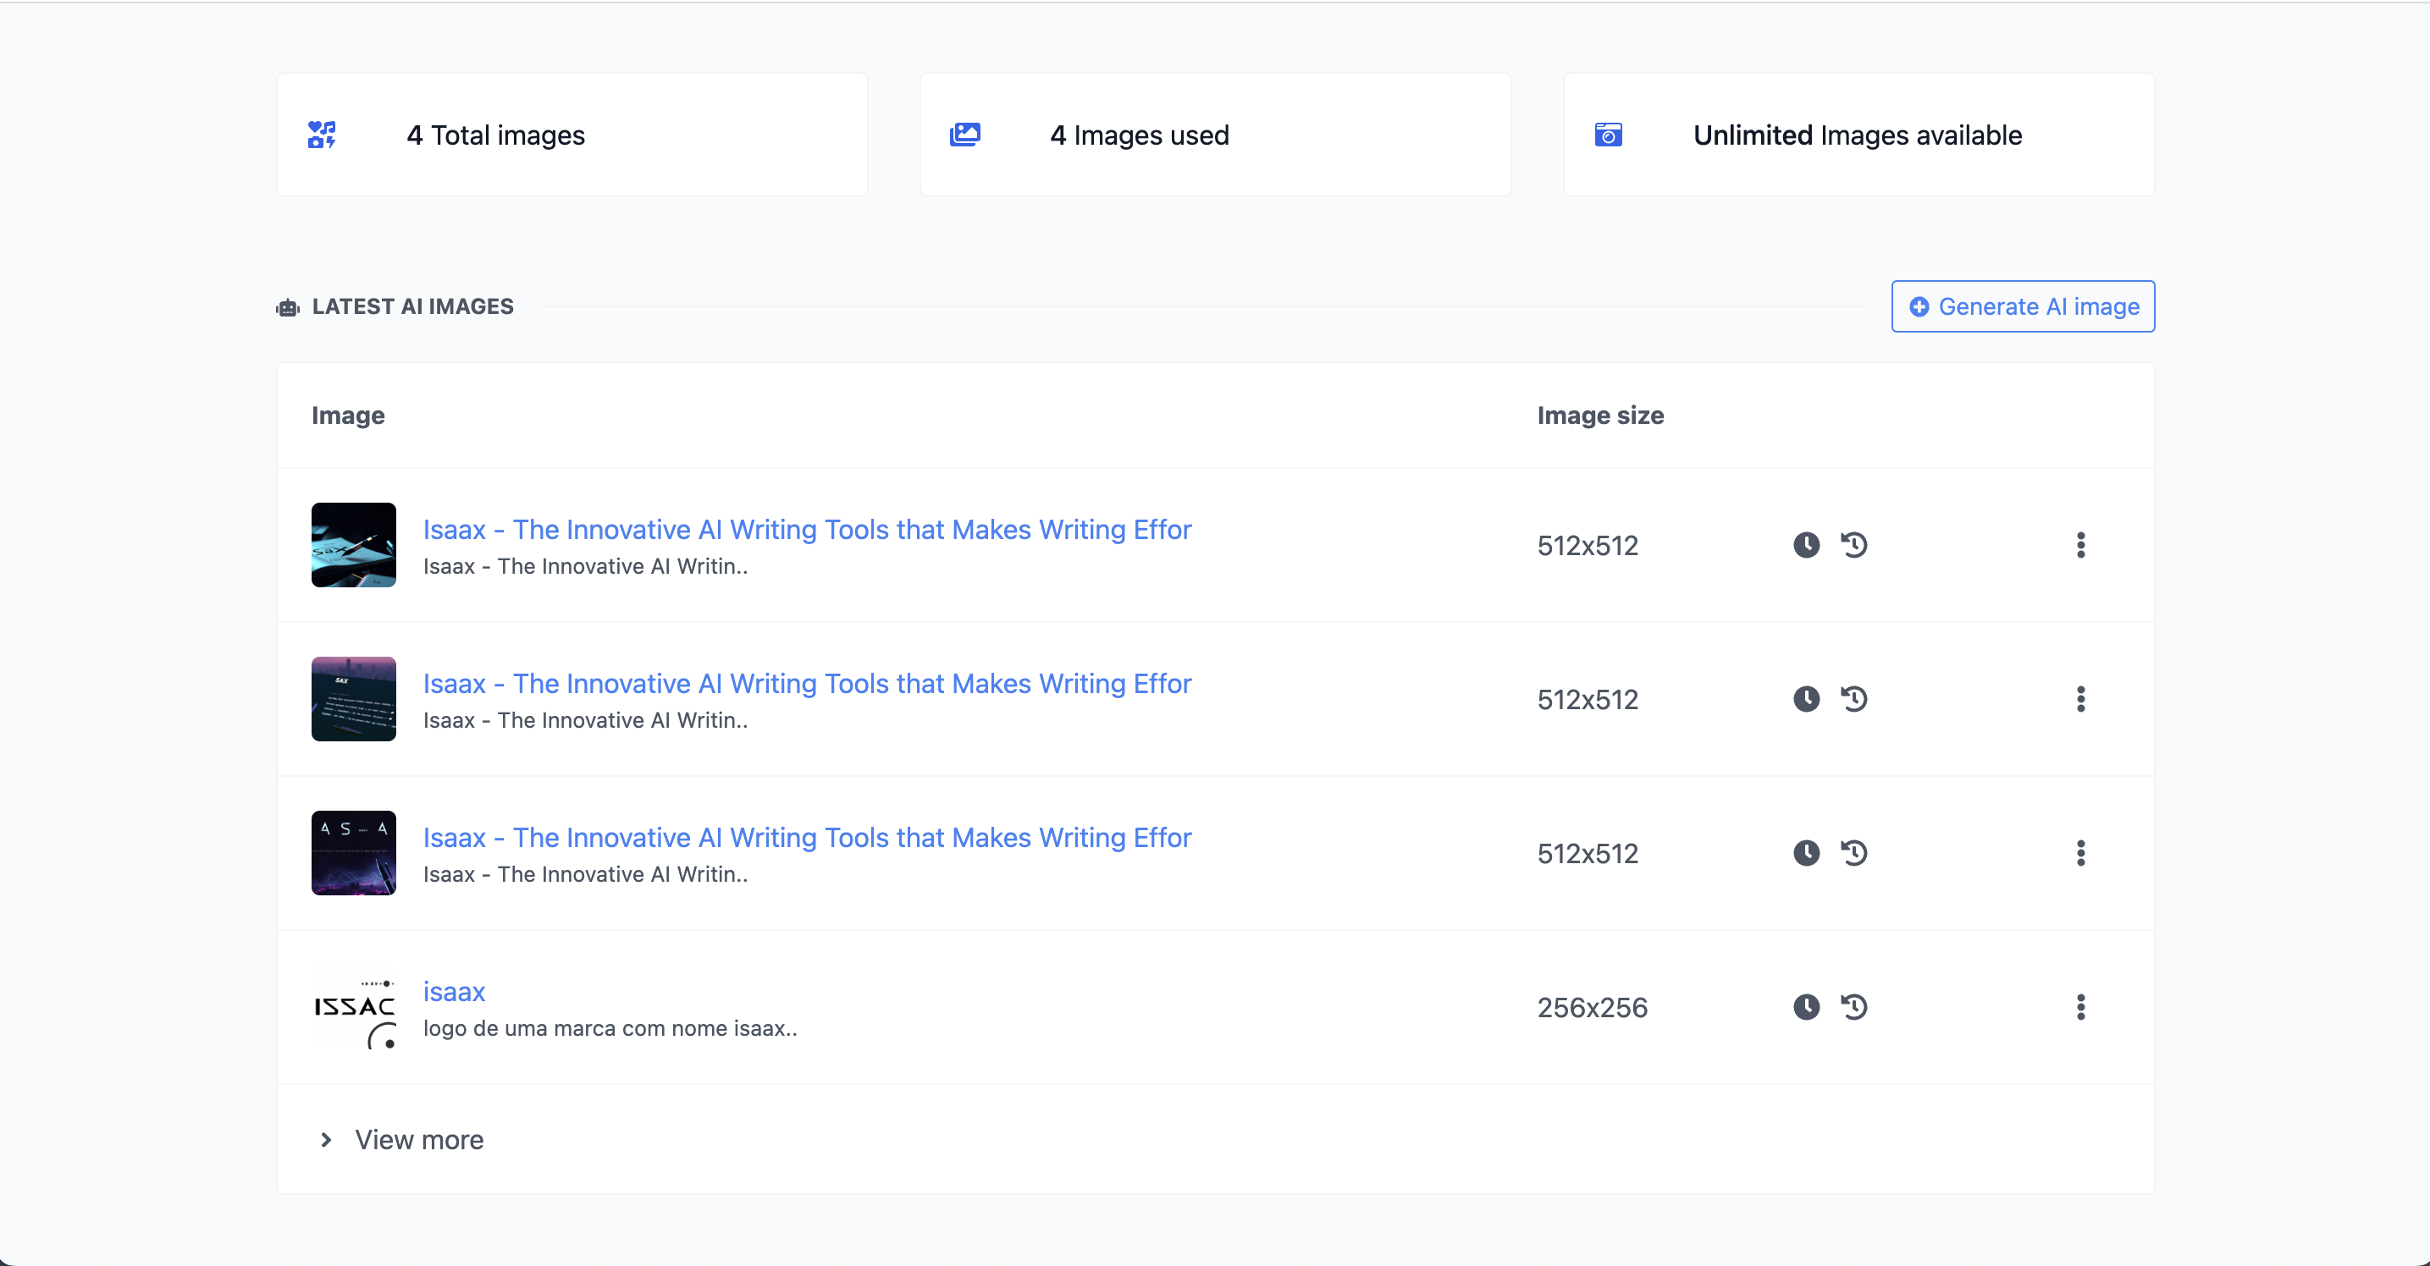The width and height of the screenshot is (2430, 1266).
Task: Open the kebab menu for the isaax logo row
Action: click(x=2081, y=1007)
